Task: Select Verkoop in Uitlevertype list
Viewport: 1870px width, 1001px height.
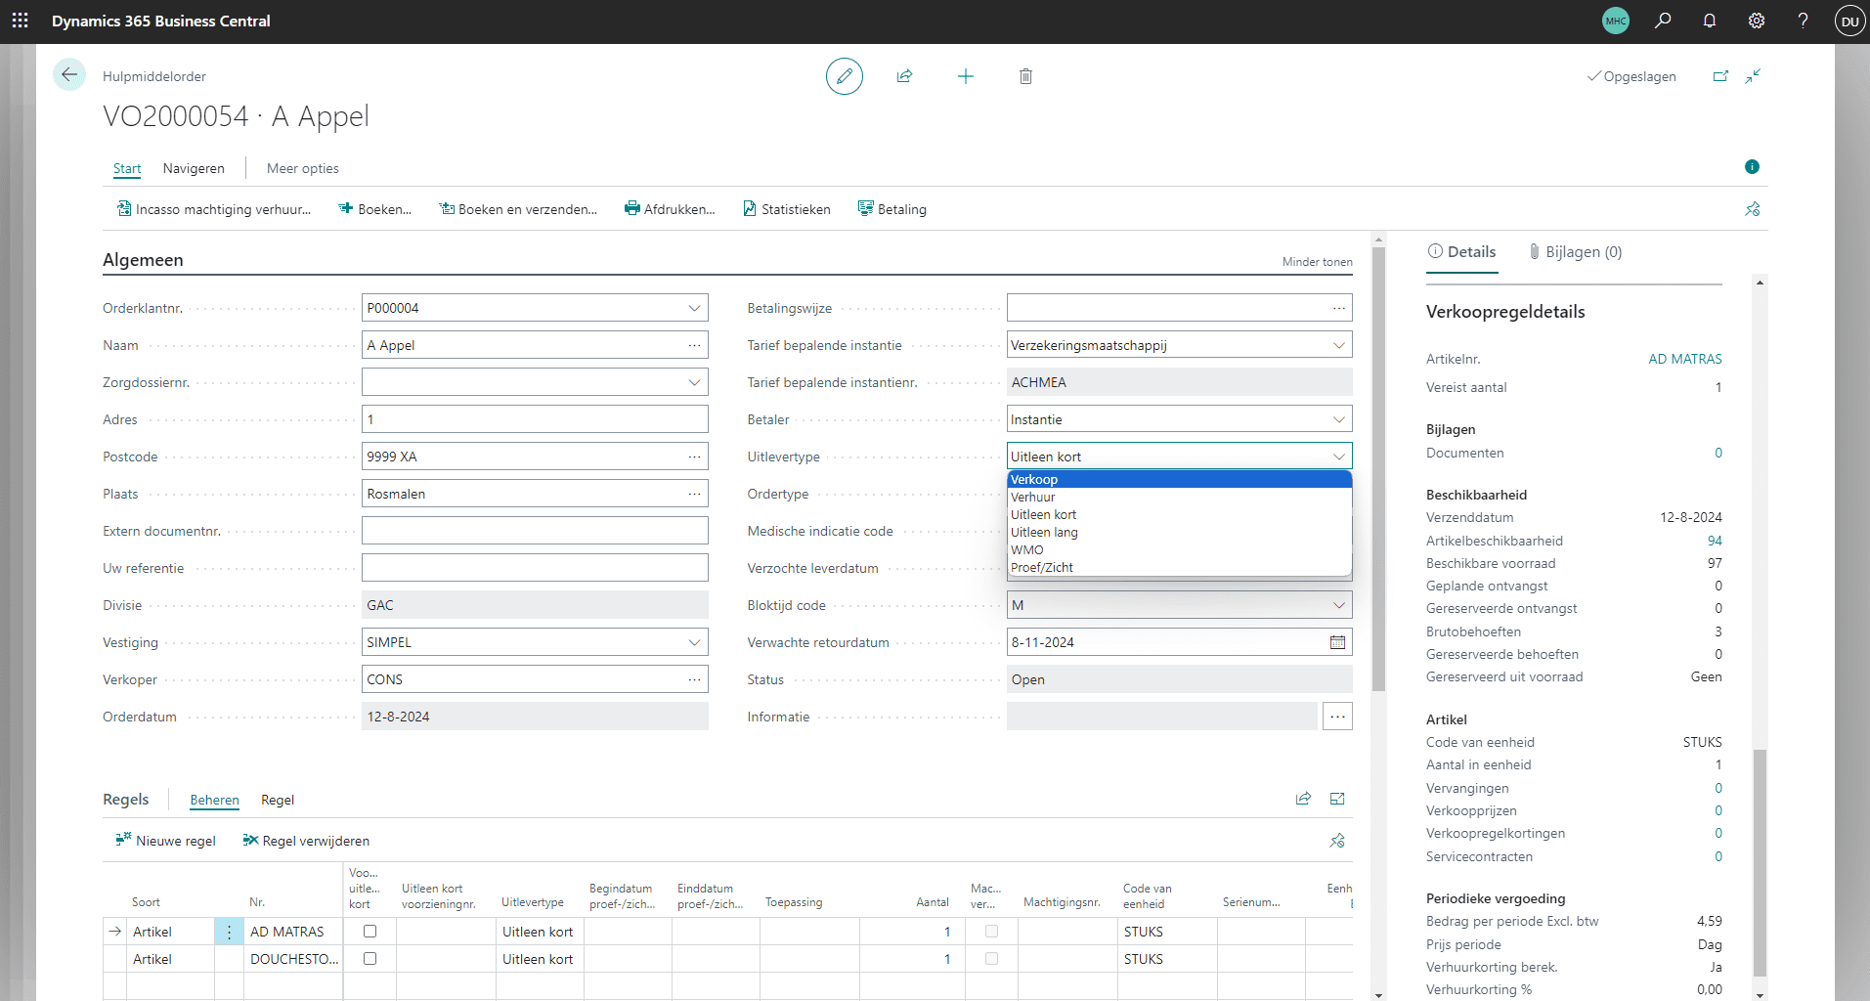Action: [x=1179, y=479]
